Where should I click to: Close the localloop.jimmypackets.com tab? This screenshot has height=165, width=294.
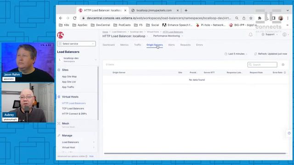click(178, 11)
